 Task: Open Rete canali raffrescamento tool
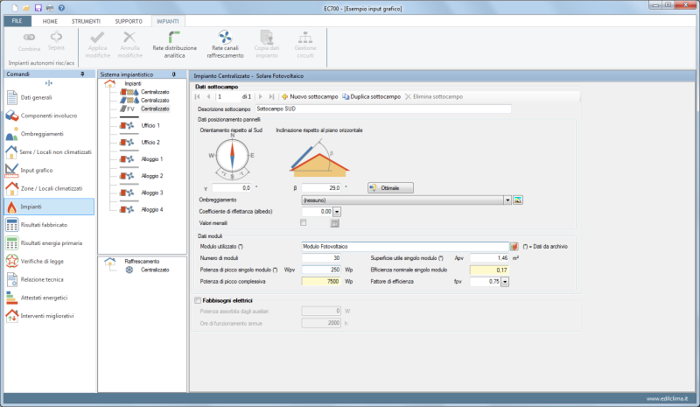225,45
